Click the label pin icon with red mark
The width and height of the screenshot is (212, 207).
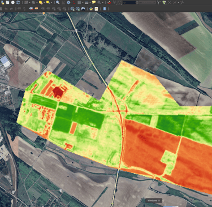click(31, 8)
